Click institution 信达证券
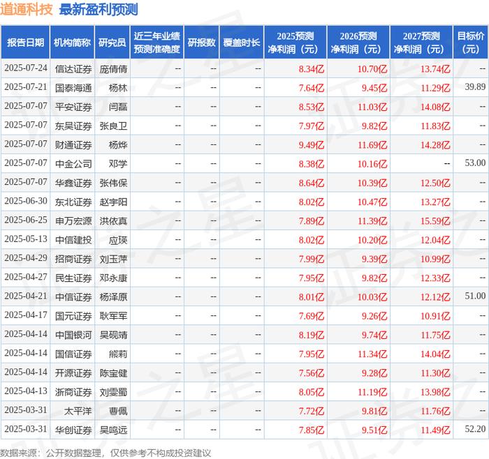 pyautogui.click(x=73, y=69)
